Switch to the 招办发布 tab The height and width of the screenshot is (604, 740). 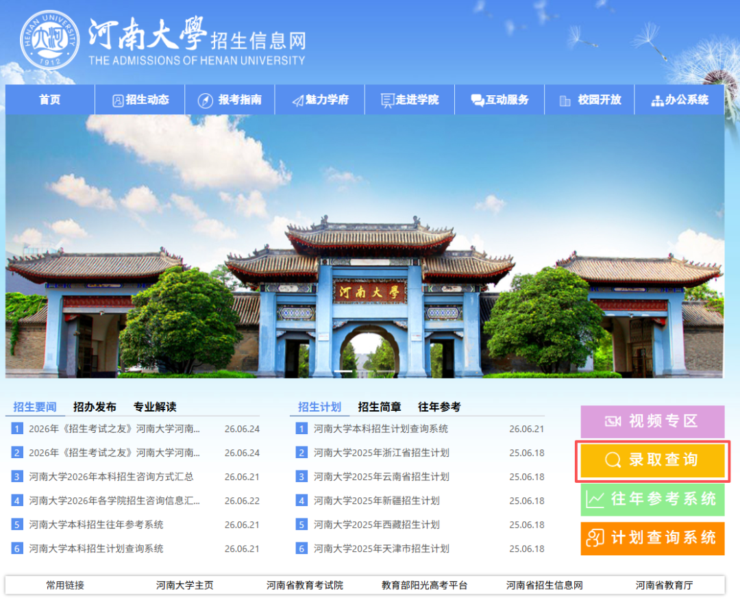95,407
